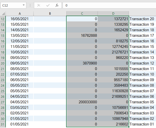Select column B header

tap(50, 14)
